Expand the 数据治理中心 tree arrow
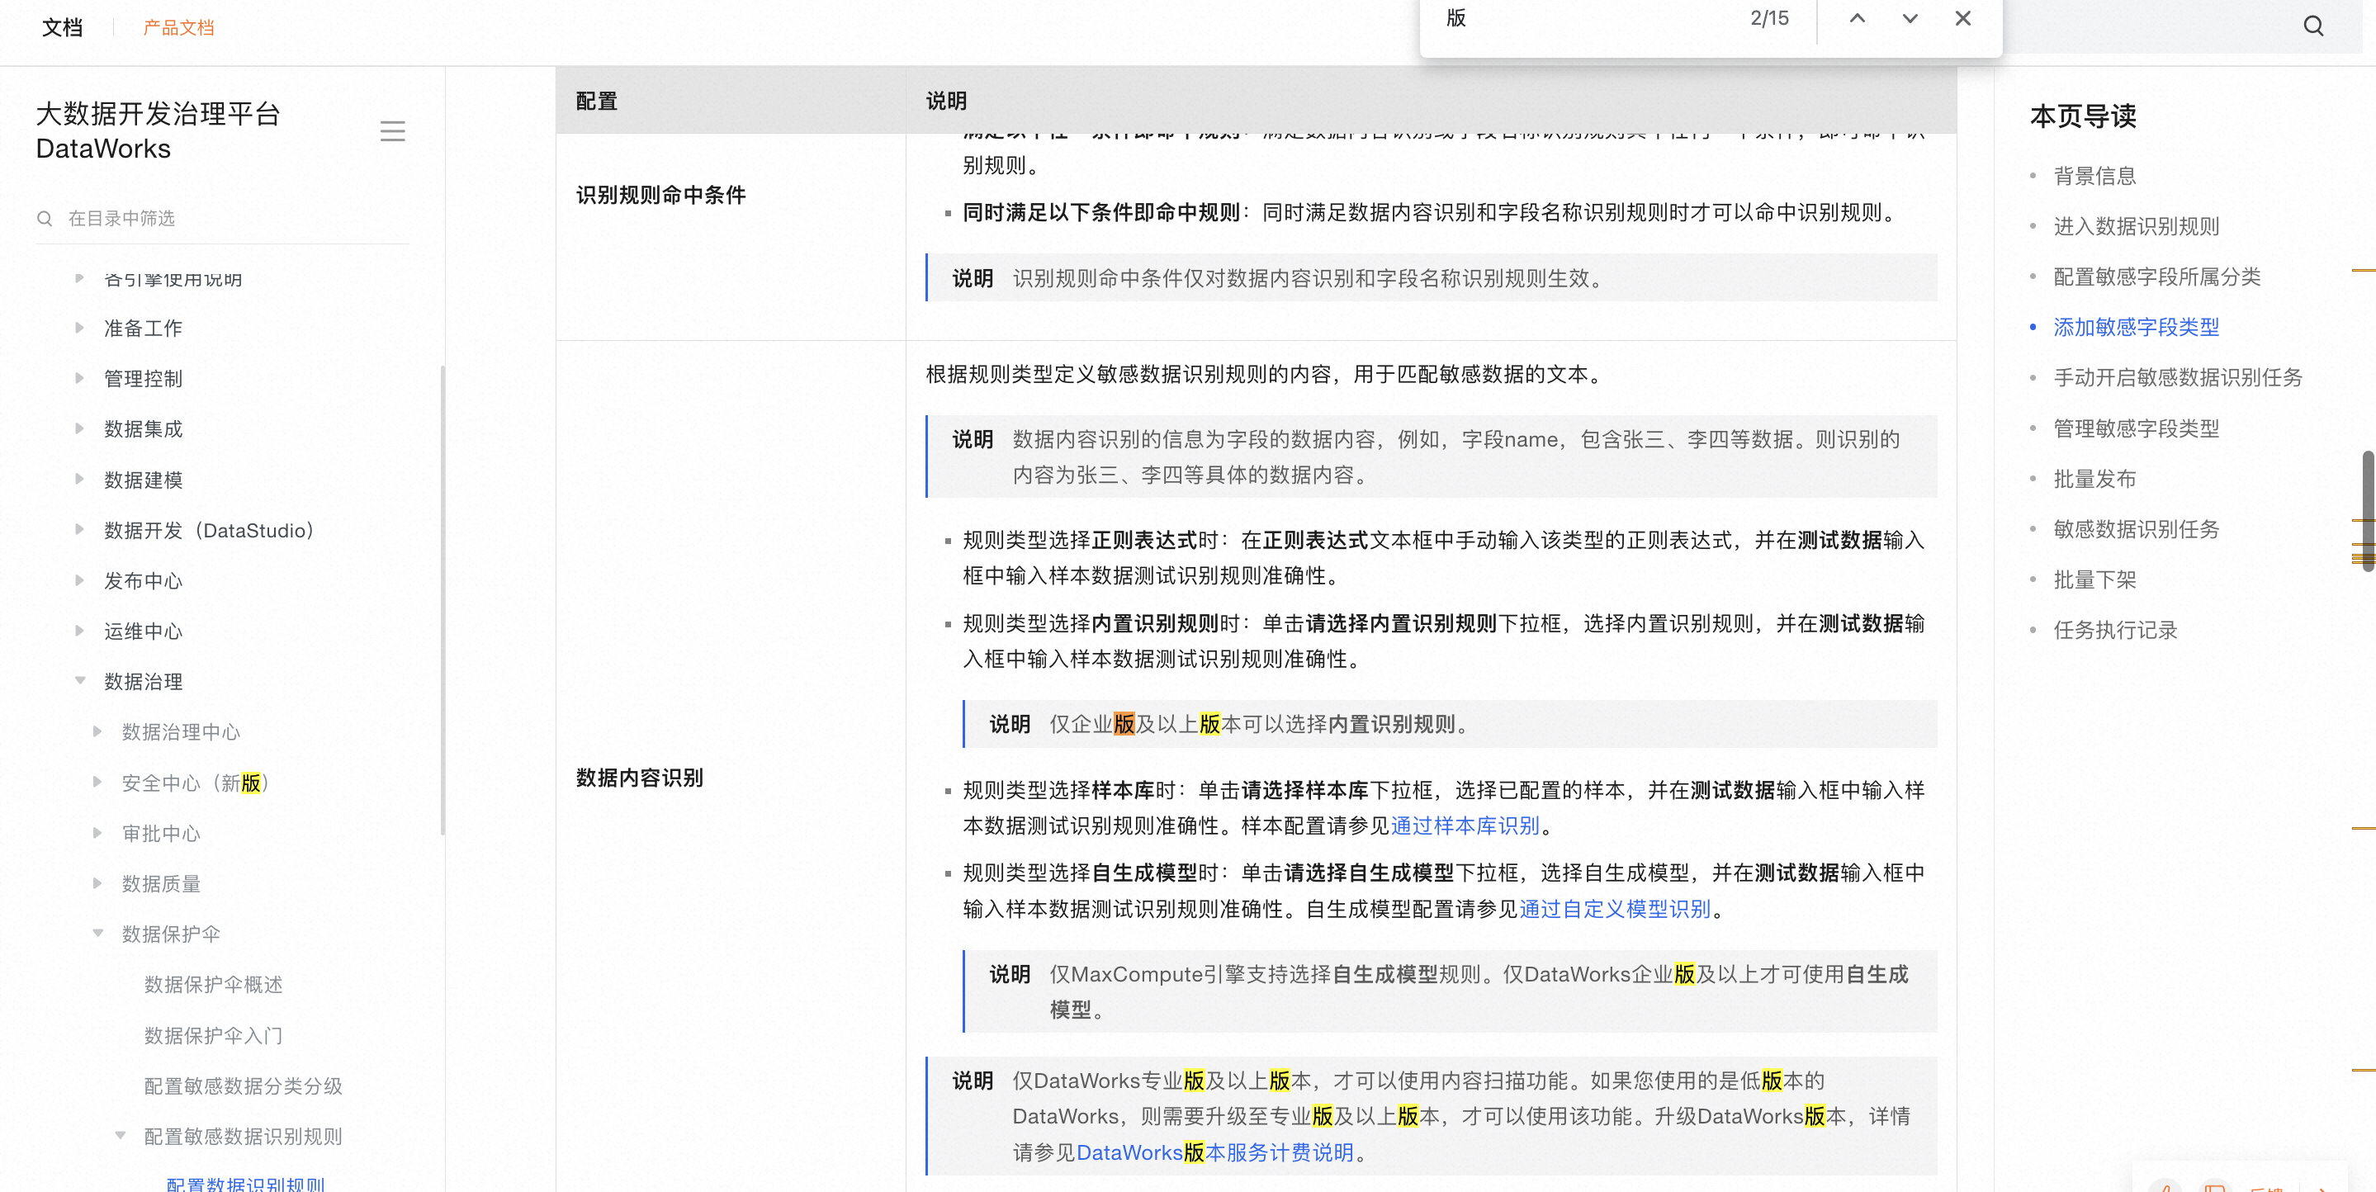This screenshot has height=1192, width=2376. pyautogui.click(x=97, y=731)
